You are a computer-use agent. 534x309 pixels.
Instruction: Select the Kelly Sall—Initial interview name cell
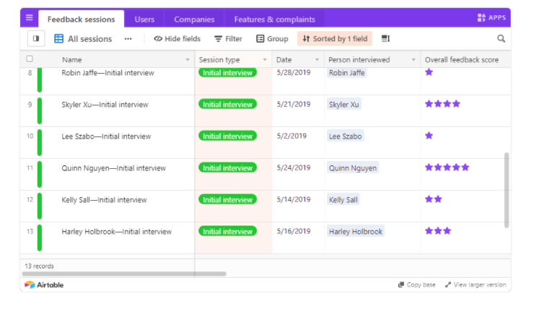coord(104,200)
